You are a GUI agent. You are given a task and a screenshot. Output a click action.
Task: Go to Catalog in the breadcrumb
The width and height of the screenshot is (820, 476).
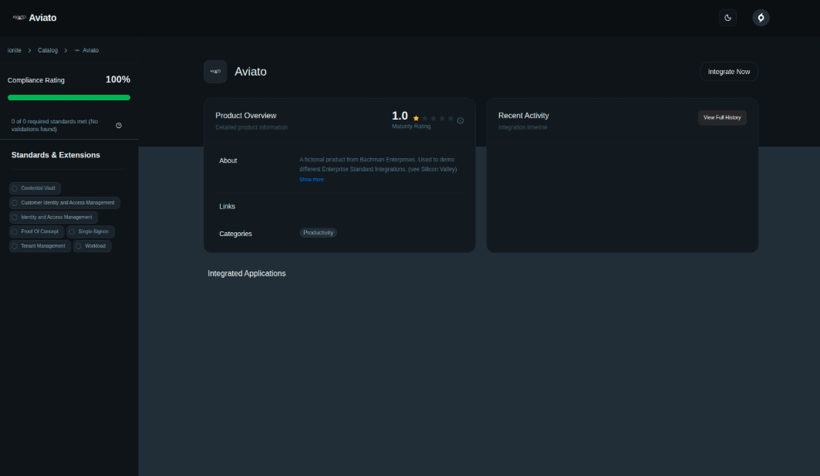(48, 50)
